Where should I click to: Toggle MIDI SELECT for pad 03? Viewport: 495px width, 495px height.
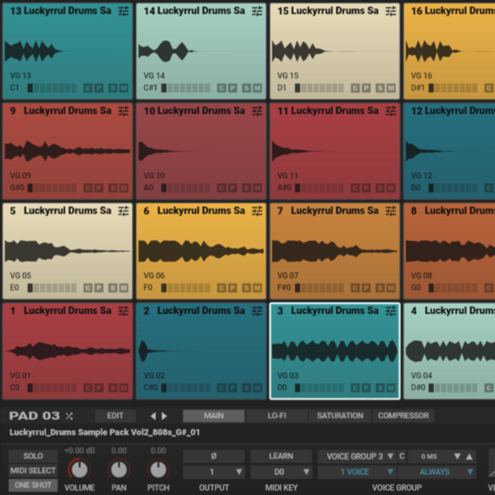[x=33, y=471]
